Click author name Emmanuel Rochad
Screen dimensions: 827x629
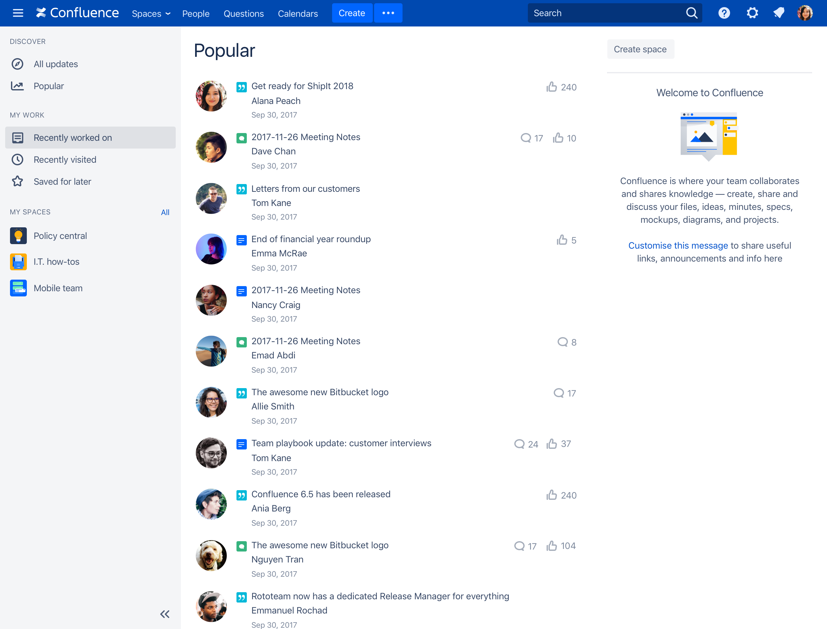pos(289,610)
